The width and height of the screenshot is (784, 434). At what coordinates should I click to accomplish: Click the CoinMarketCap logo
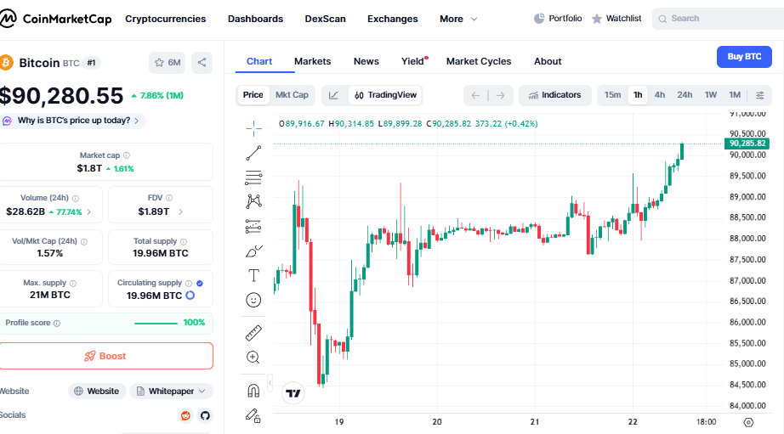[55, 19]
